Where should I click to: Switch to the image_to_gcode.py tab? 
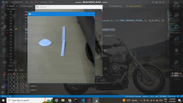click(135, 6)
